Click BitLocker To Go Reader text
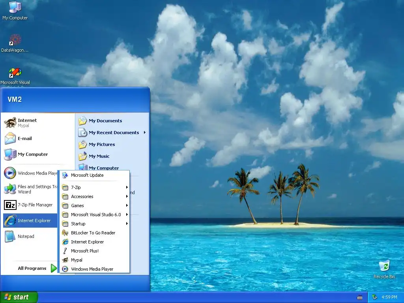The width and height of the screenshot is (404, 303). (93, 233)
